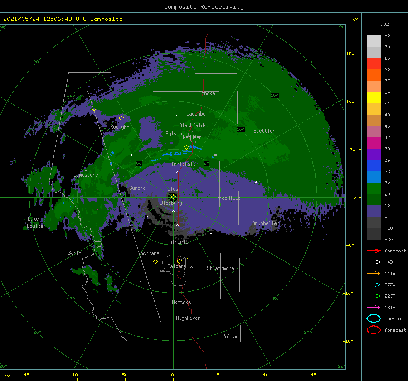Click the Olds city label
Screen dimensions: 408x381
click(x=173, y=189)
